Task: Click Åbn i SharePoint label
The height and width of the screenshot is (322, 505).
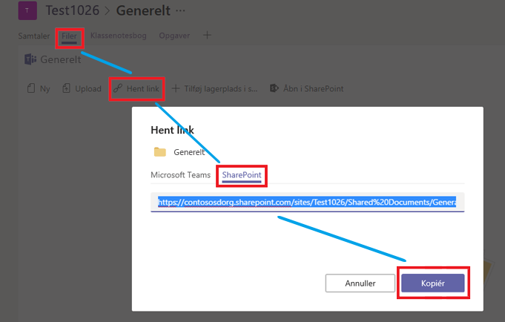Action: click(x=314, y=88)
